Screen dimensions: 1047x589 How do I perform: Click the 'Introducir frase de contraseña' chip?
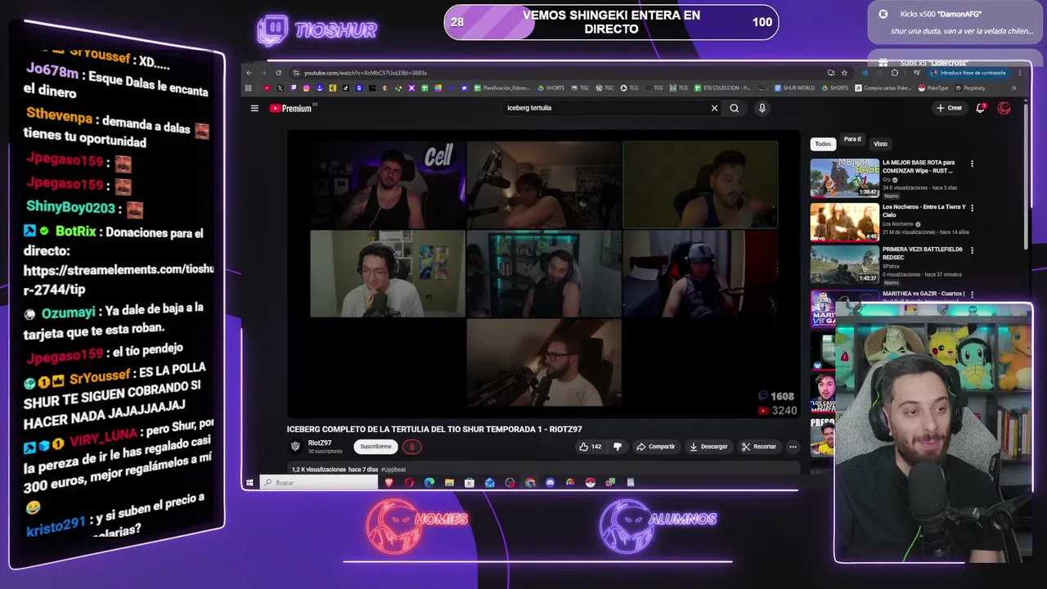coord(968,73)
